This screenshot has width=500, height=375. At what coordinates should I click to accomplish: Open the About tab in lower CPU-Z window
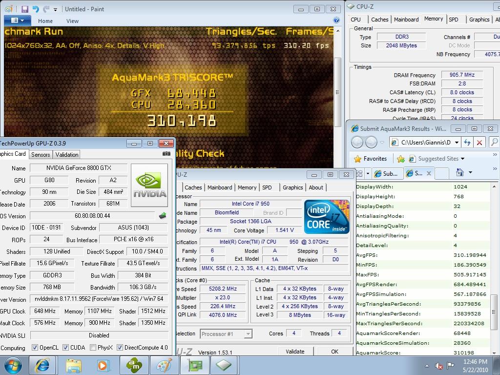point(316,187)
